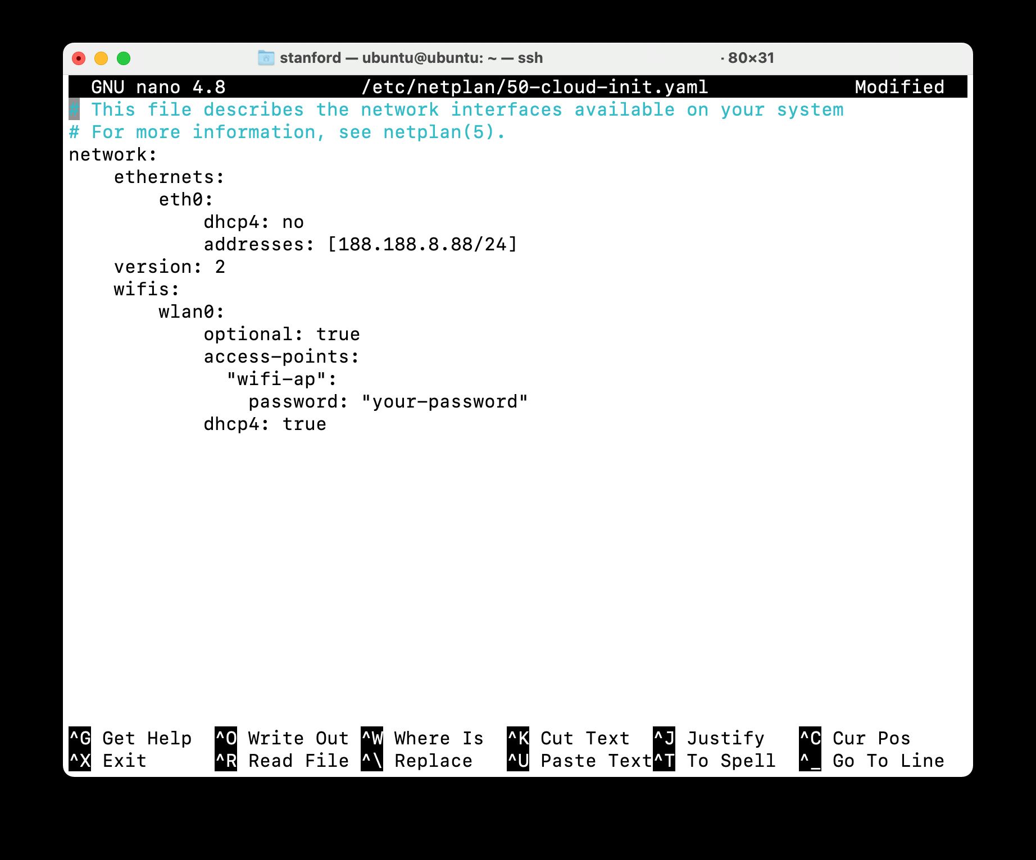The width and height of the screenshot is (1036, 860).
Task: Place cursor on the 'network:' line
Action: pos(113,154)
